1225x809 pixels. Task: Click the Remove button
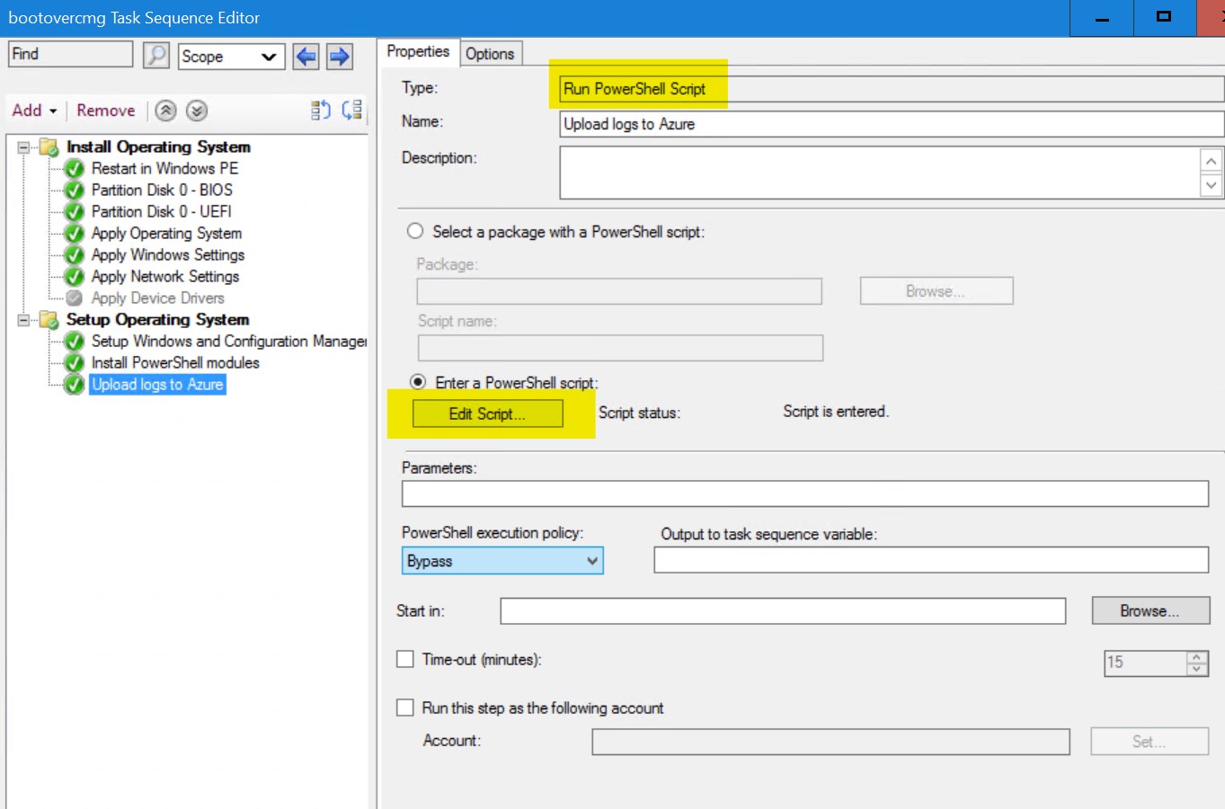106,111
